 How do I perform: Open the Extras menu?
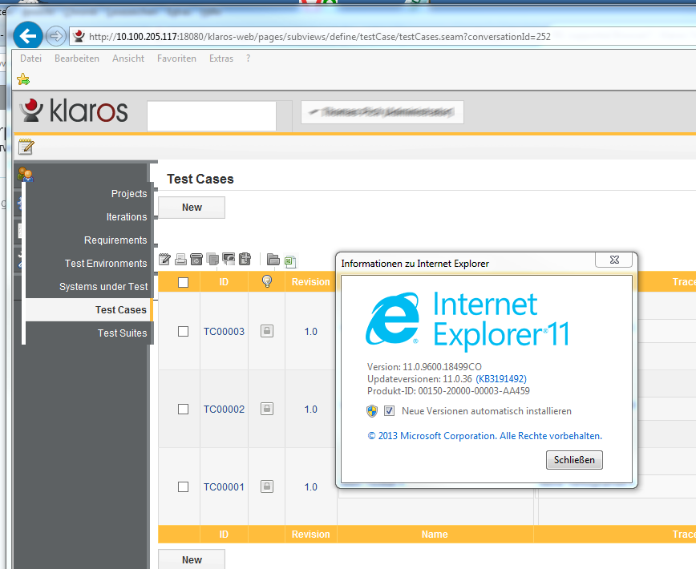[221, 59]
